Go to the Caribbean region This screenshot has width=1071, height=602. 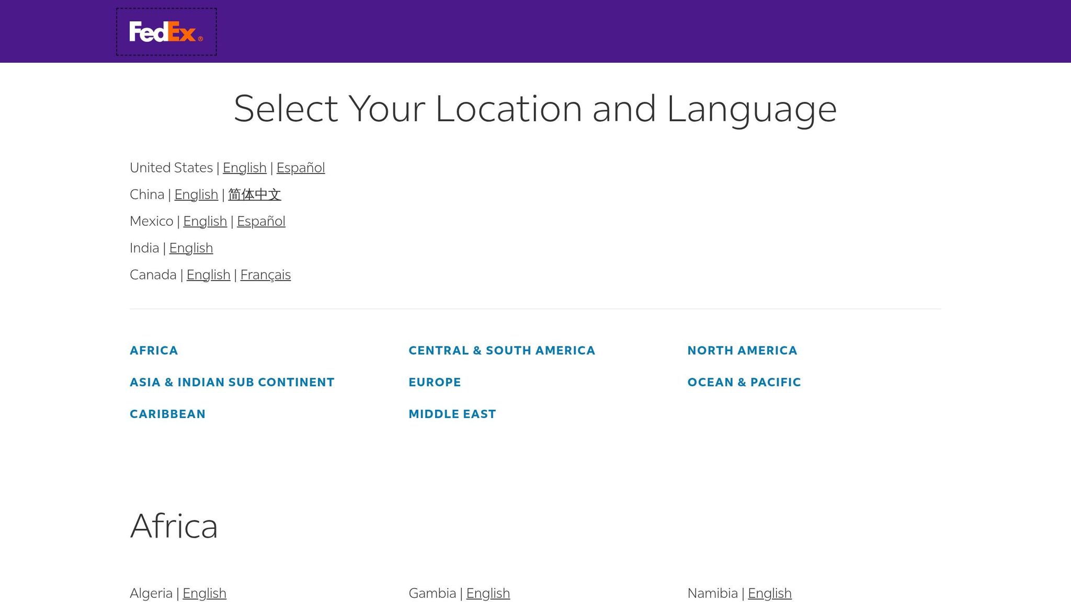point(167,414)
